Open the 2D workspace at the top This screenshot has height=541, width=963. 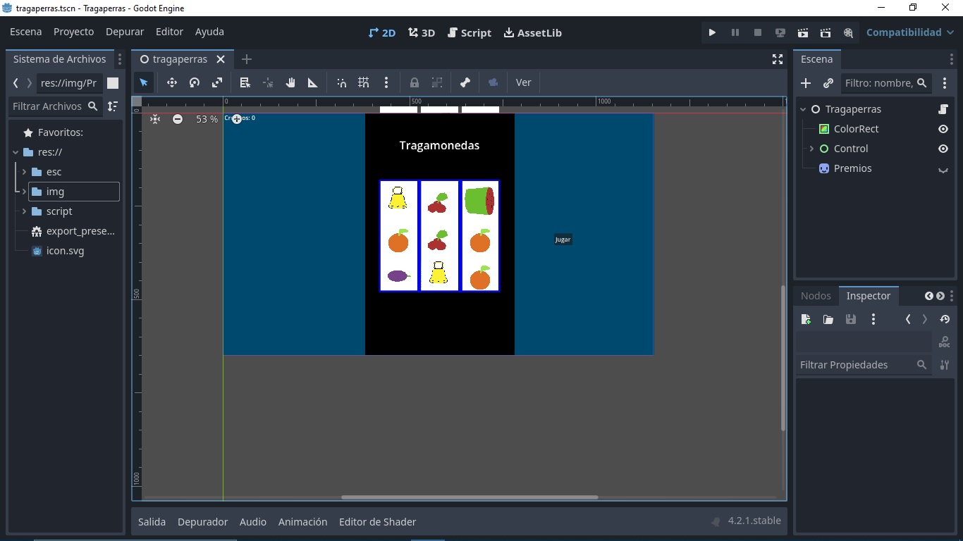pos(381,32)
